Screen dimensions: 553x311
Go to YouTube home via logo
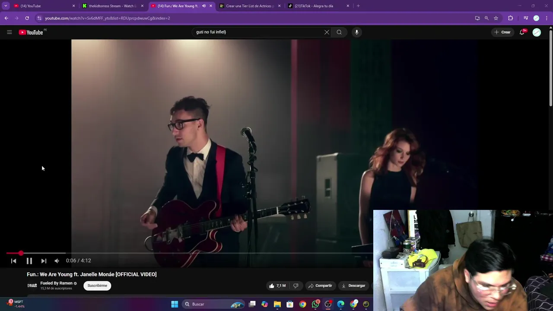[31, 32]
